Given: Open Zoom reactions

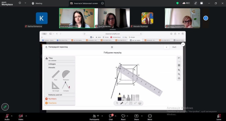Looking at the screenshot, I should (123, 117).
